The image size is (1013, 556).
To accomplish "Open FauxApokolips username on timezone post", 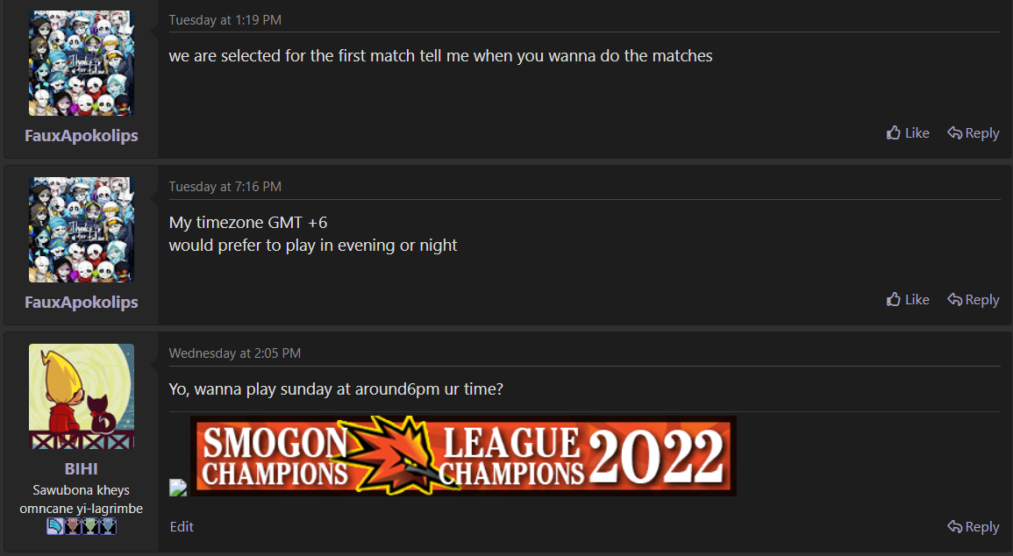I will 82,303.
